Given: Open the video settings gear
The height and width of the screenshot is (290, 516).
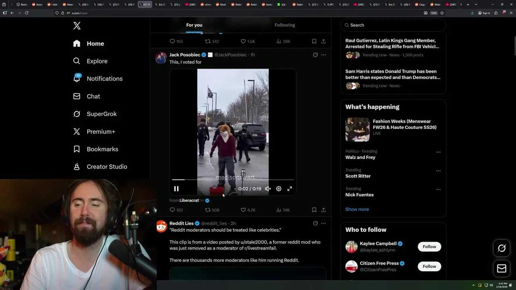Looking at the screenshot, I should point(279,188).
